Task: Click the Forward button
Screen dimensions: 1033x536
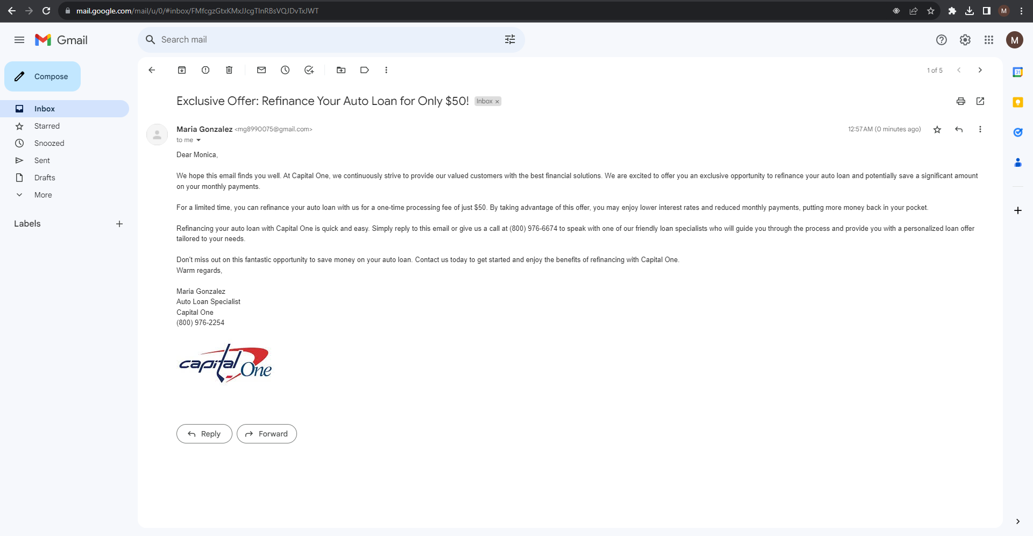Action: [x=267, y=434]
